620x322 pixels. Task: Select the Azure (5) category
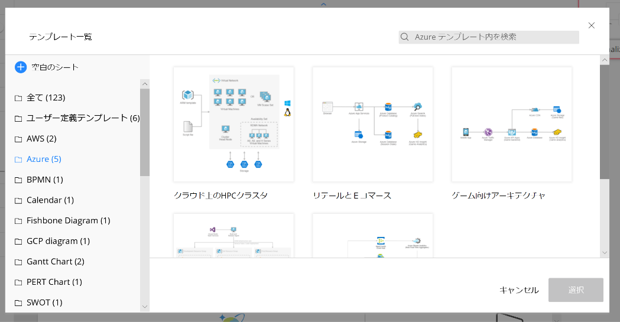coord(44,159)
